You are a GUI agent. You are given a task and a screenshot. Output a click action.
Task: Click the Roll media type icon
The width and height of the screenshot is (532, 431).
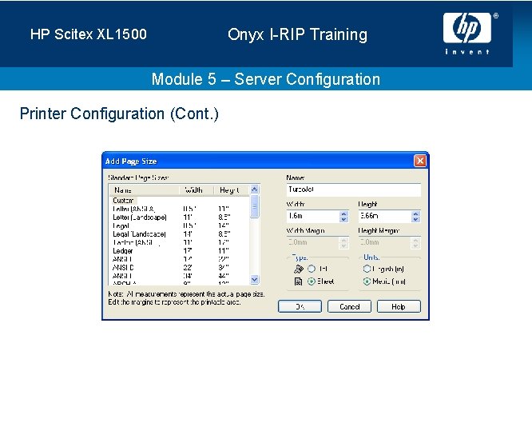pyautogui.click(x=298, y=269)
